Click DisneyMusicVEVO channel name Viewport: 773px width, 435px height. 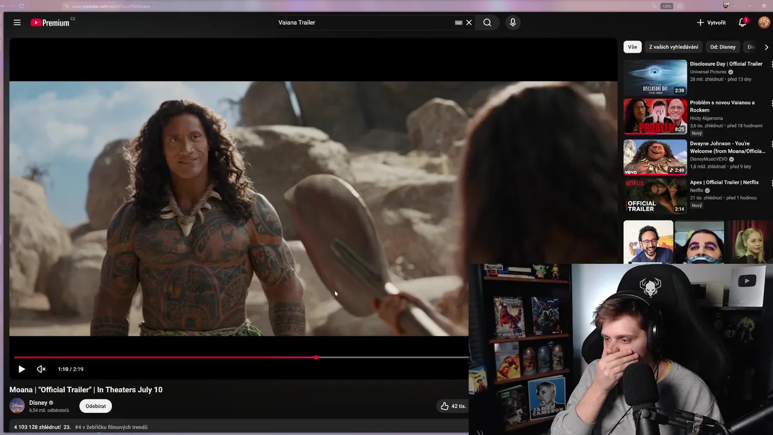tap(709, 159)
